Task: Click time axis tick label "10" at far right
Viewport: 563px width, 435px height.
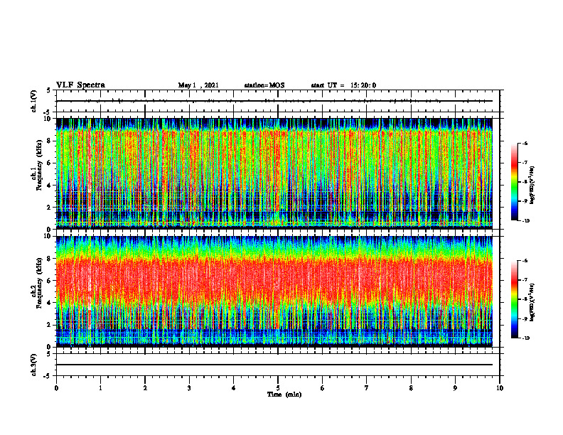Action: pos(500,388)
